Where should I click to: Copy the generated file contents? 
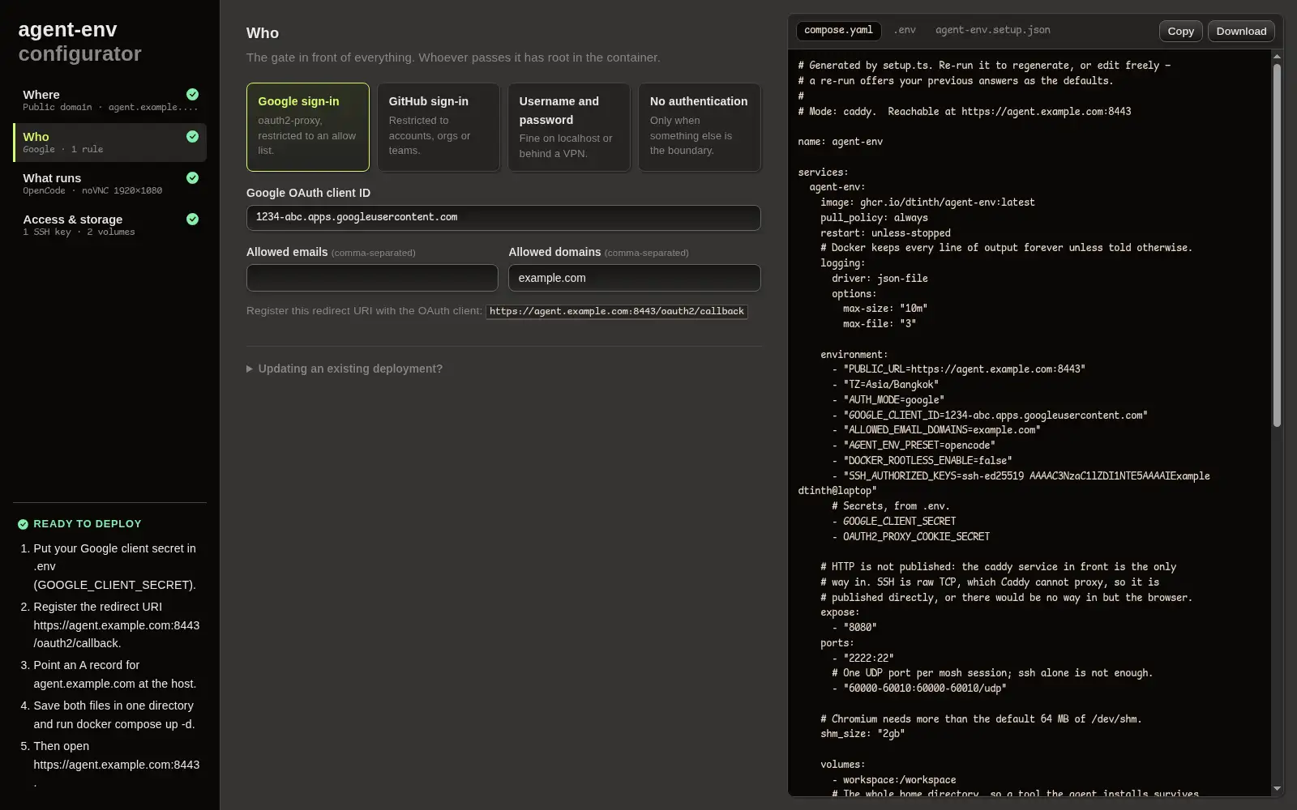click(x=1180, y=31)
